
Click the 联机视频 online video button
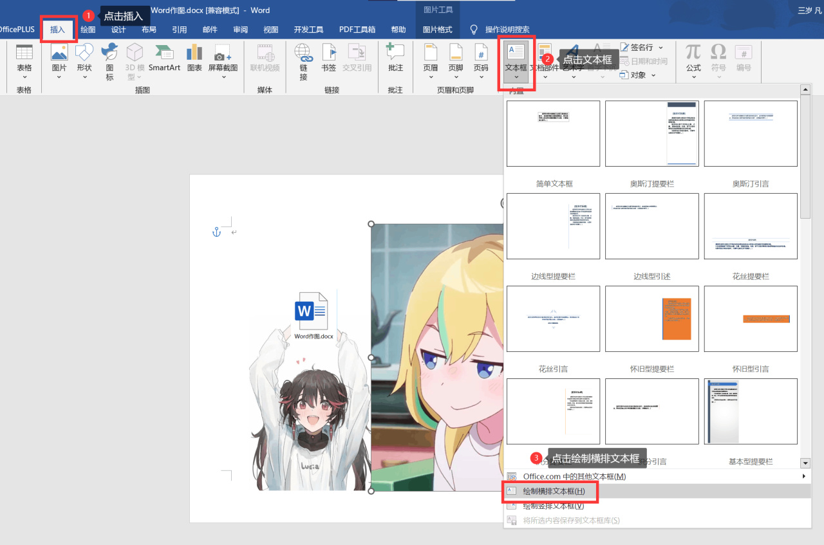pos(265,58)
